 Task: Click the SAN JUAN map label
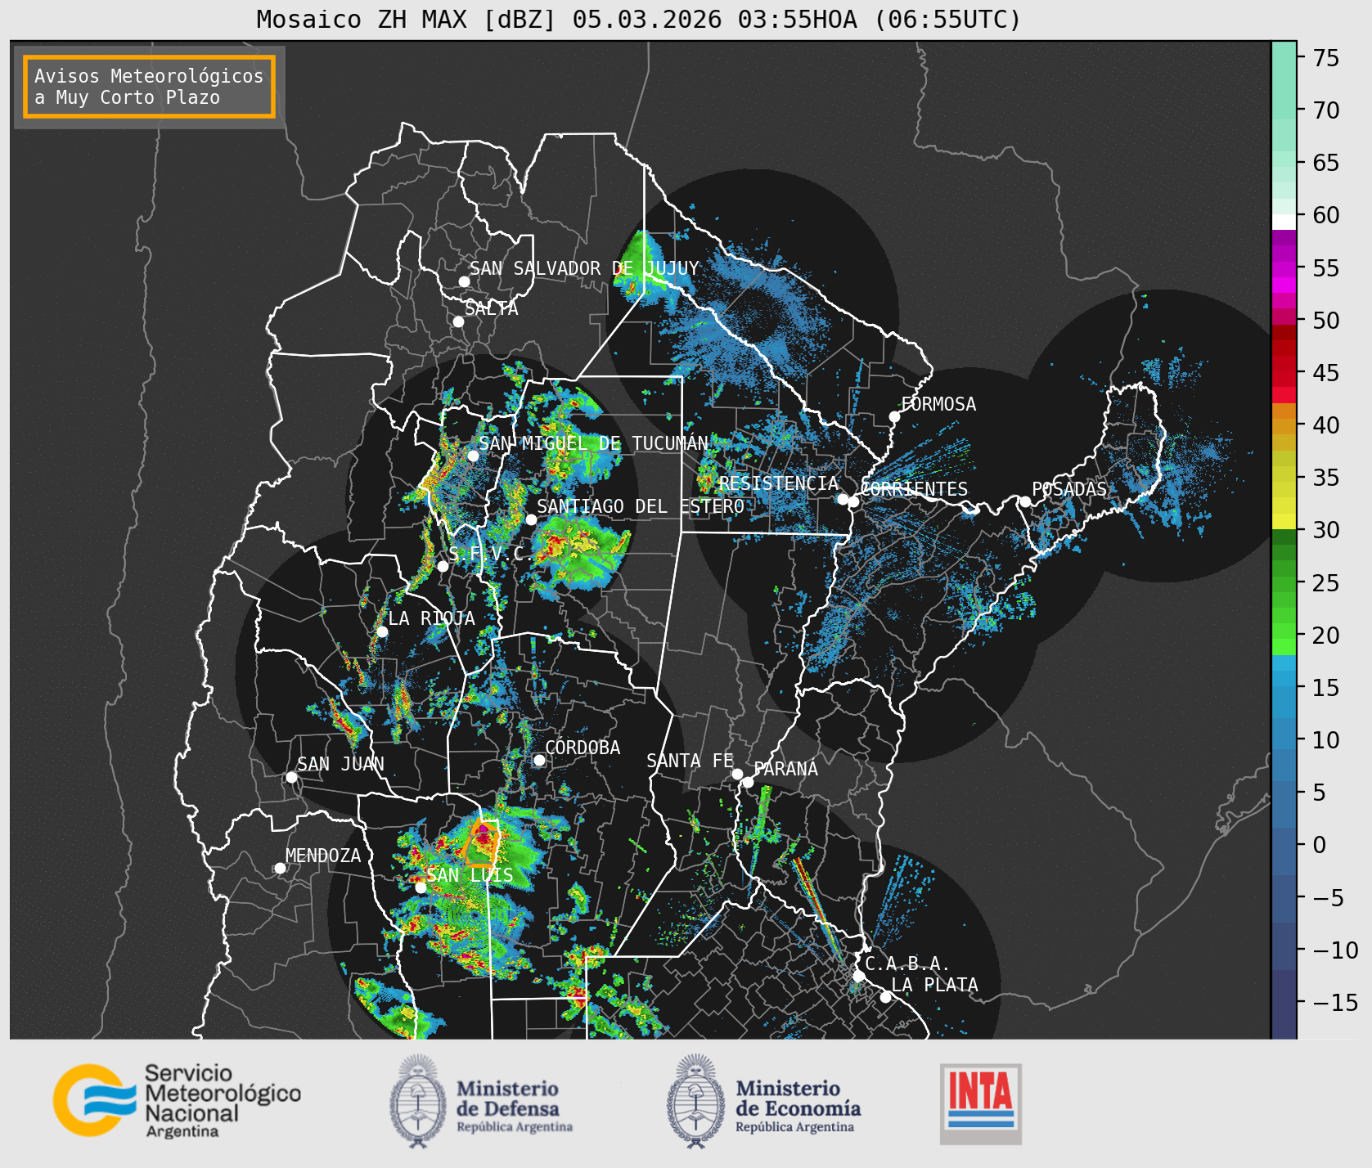(x=340, y=764)
